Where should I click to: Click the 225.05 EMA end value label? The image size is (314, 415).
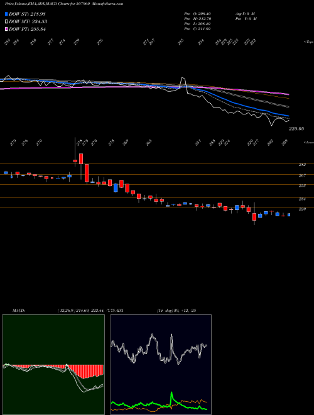tap(296, 129)
